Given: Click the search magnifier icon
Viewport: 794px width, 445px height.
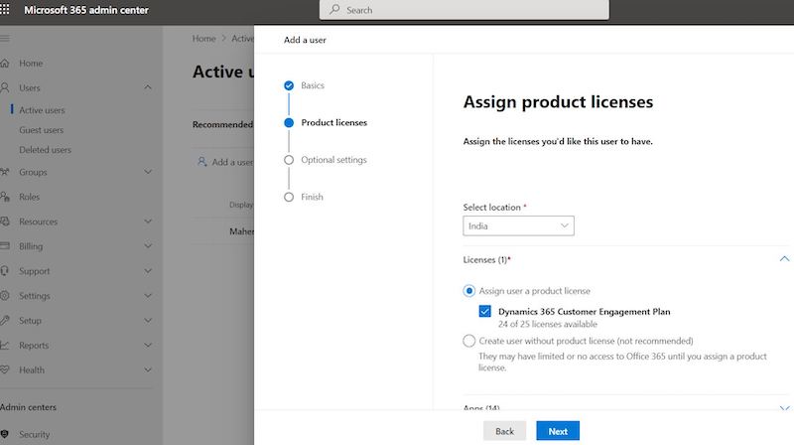Looking at the screenshot, I should (x=334, y=10).
